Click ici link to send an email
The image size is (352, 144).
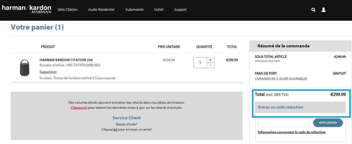click(x=115, y=129)
